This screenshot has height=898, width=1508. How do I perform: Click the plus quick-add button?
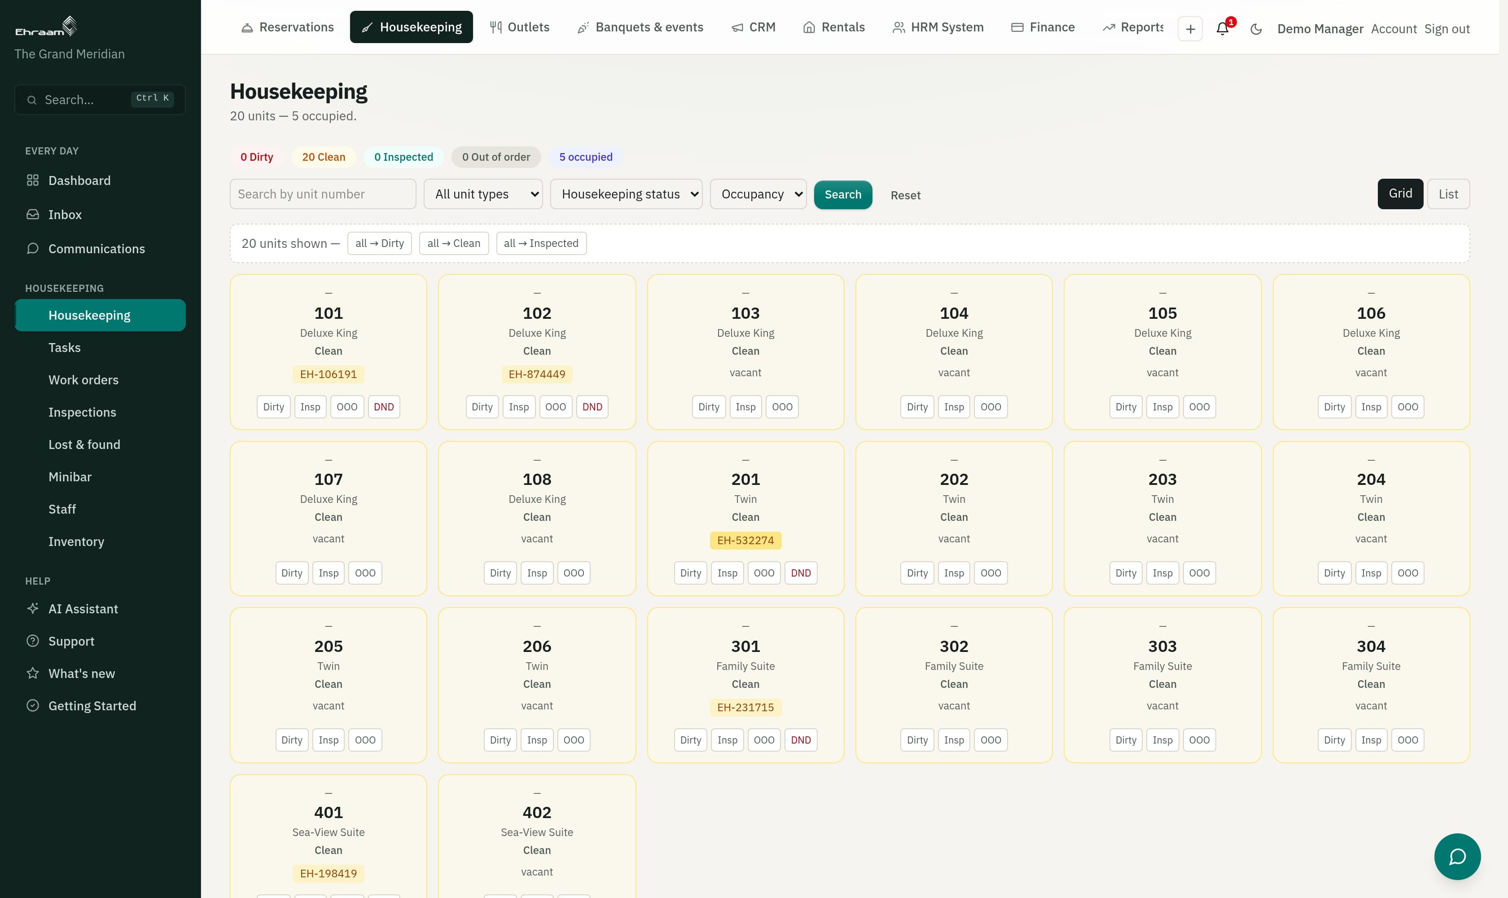coord(1190,28)
